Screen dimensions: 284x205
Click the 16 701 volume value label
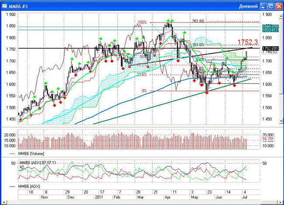(268, 139)
